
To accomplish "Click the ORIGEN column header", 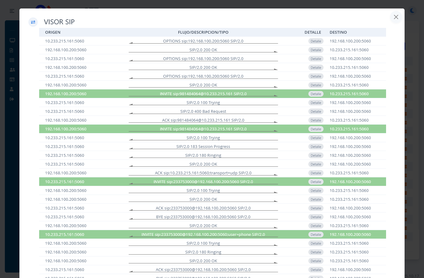I will (x=53, y=32).
